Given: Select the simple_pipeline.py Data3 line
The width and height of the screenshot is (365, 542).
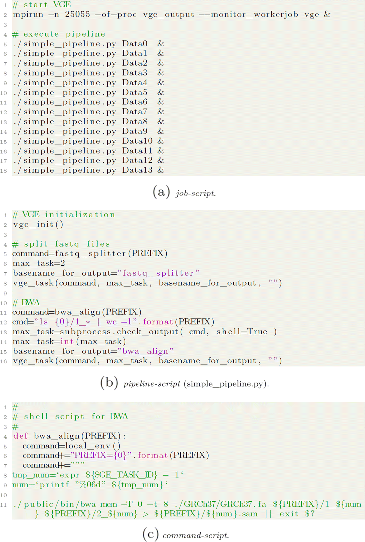Looking at the screenshot, I should pyautogui.click(x=88, y=73).
